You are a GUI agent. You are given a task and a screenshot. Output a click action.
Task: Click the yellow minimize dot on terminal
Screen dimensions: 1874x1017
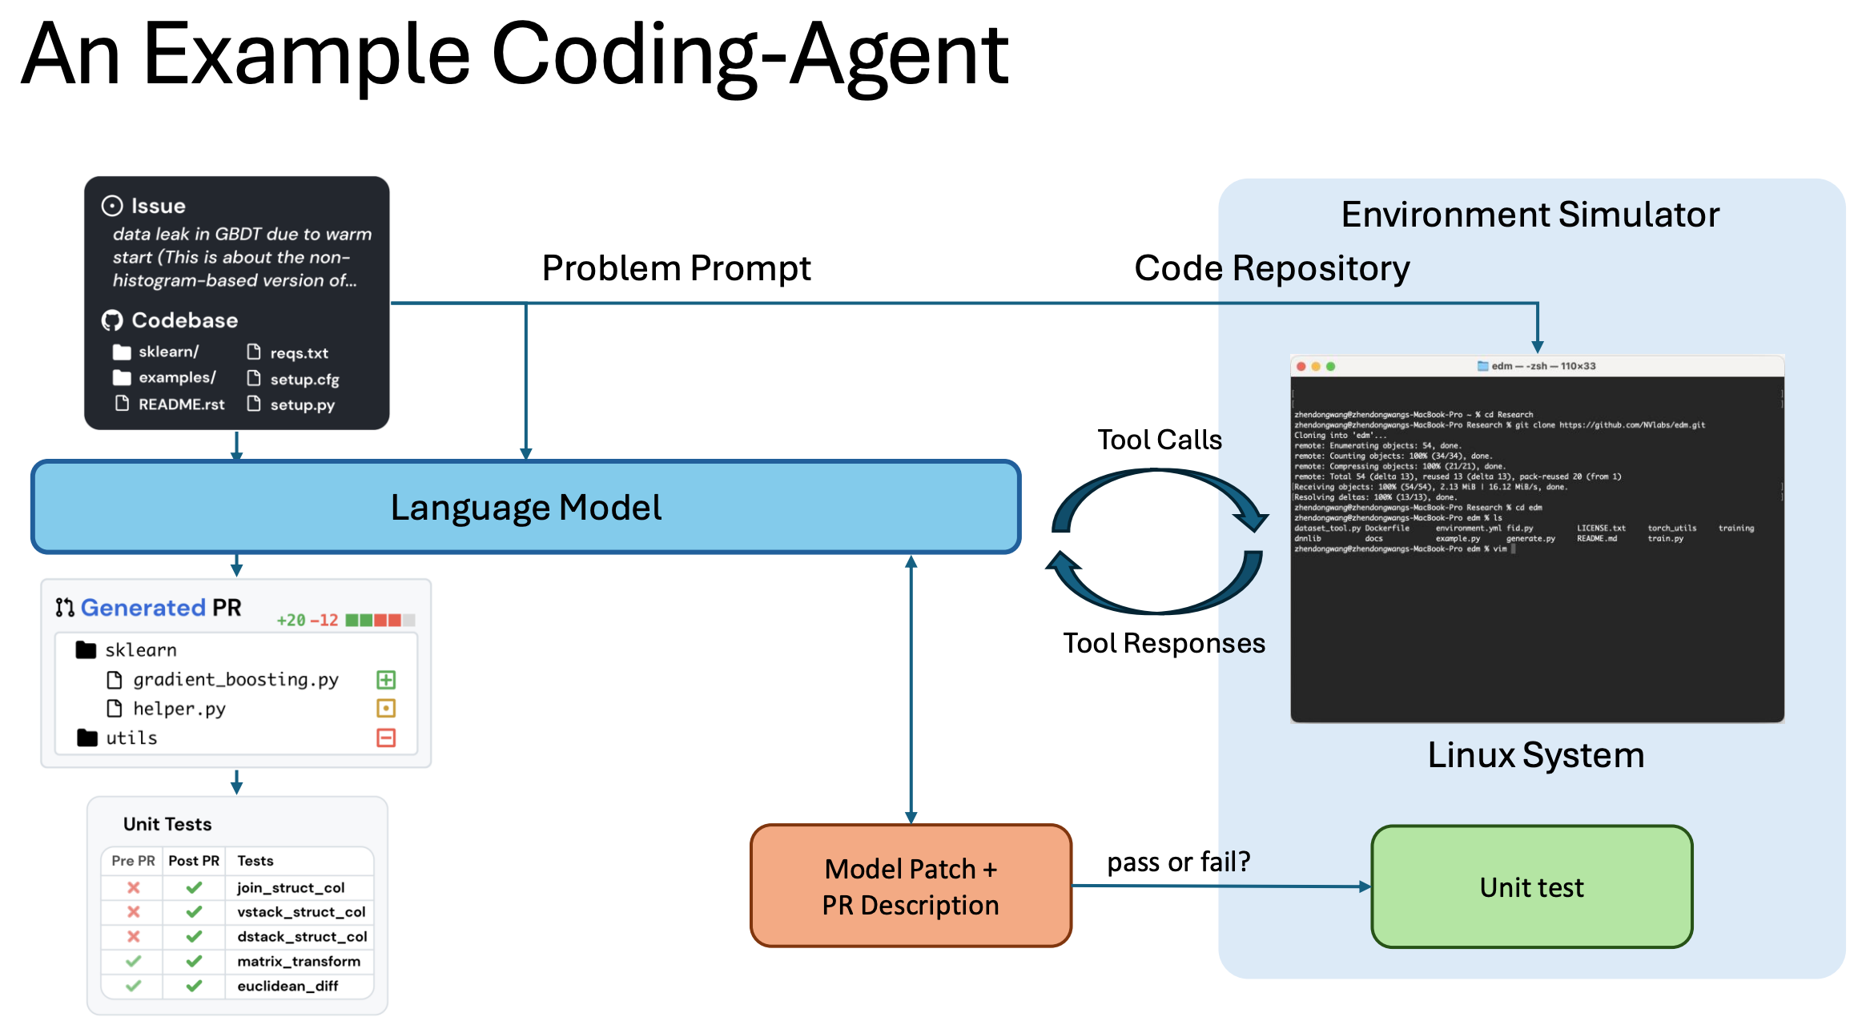(x=1316, y=366)
